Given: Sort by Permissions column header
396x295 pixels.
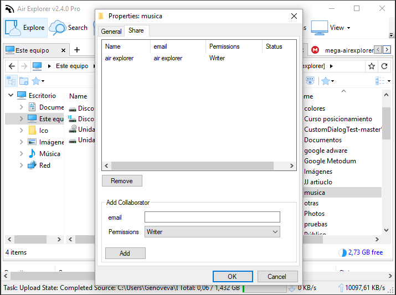Looking at the screenshot, I should click(x=233, y=46).
